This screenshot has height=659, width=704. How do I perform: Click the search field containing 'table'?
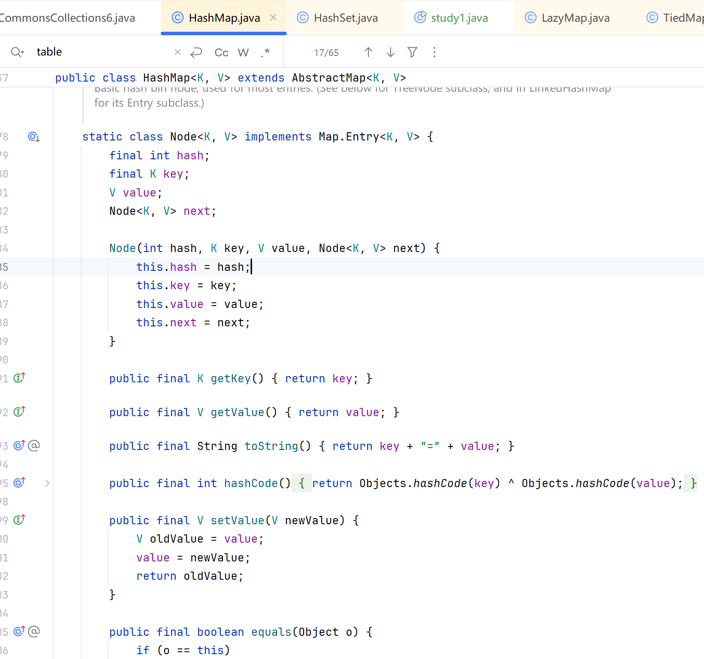101,52
